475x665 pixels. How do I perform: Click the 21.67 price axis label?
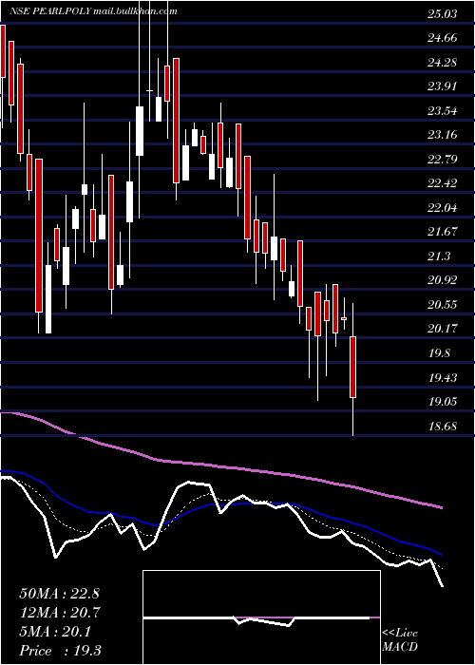click(x=442, y=233)
